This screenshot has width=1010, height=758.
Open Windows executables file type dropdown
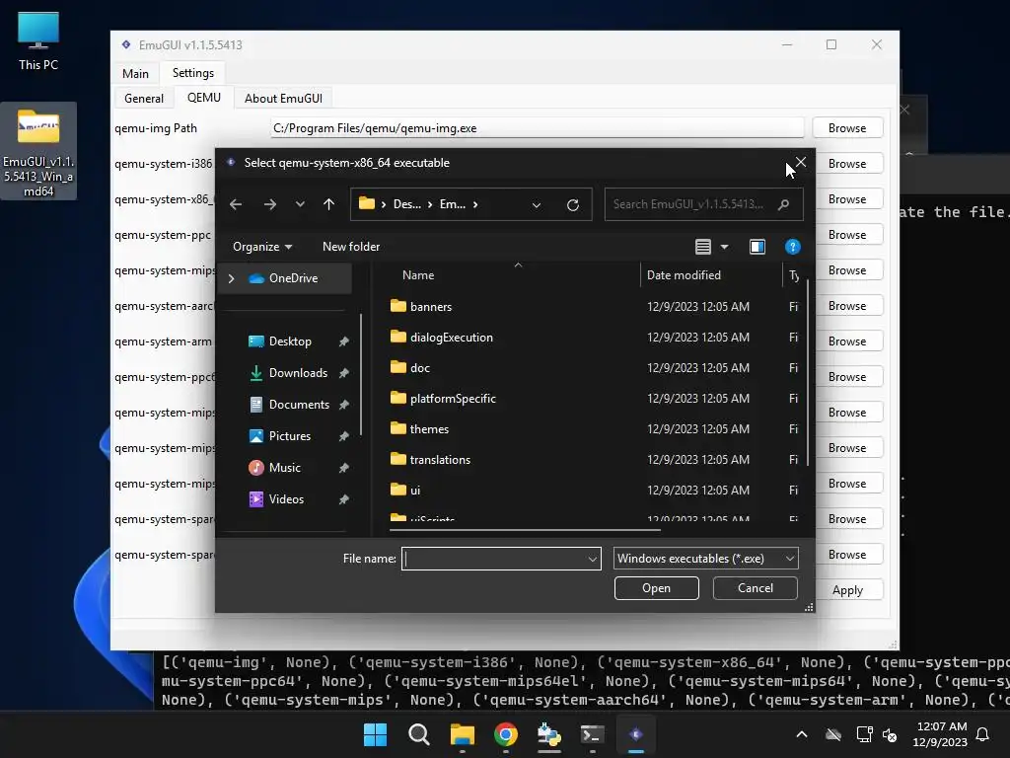(x=706, y=559)
